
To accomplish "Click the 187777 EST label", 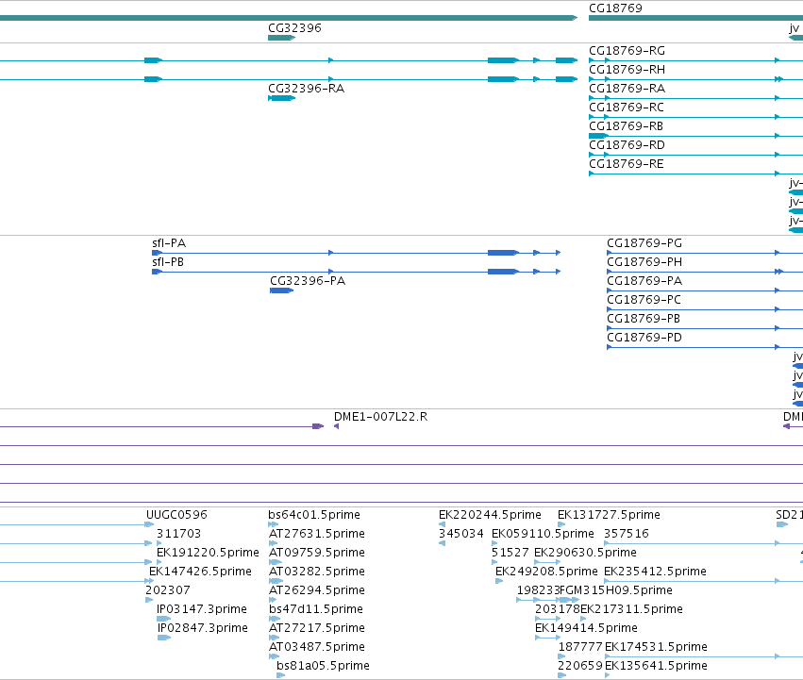I will click(580, 648).
